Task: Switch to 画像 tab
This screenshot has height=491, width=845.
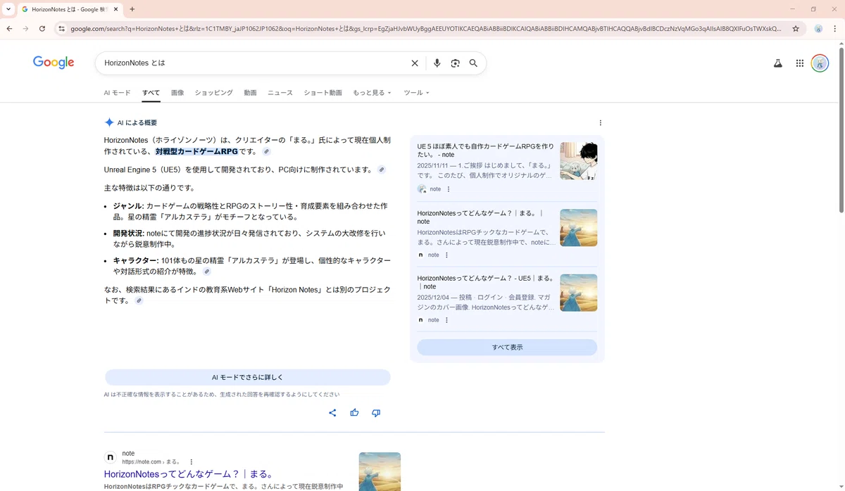Action: click(x=177, y=93)
